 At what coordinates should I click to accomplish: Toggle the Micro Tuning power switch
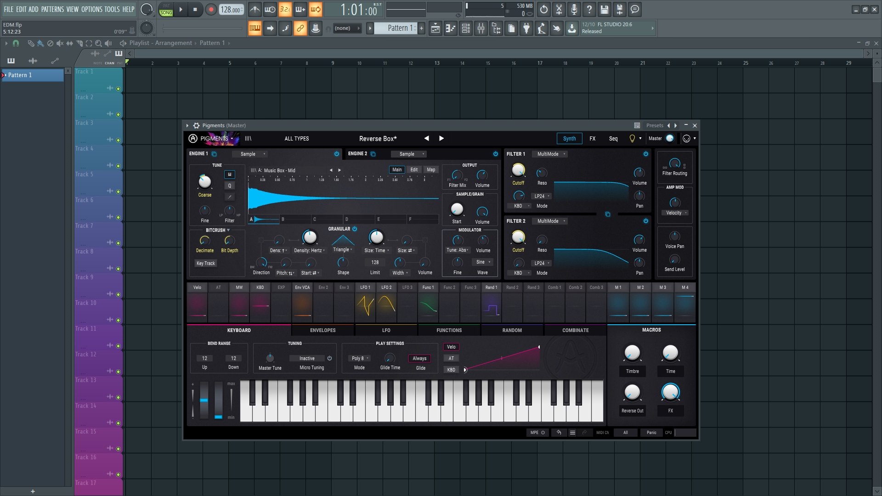(x=329, y=358)
